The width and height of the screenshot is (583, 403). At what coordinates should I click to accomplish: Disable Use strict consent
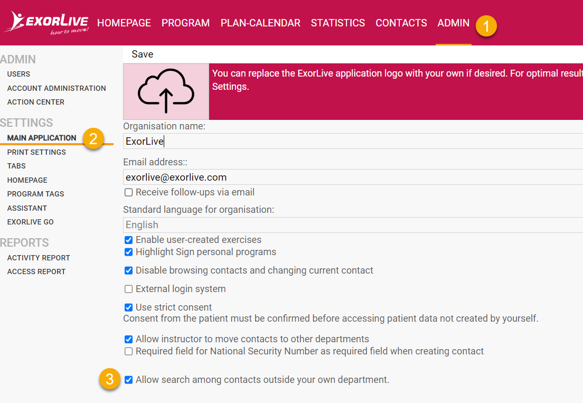[x=128, y=307]
